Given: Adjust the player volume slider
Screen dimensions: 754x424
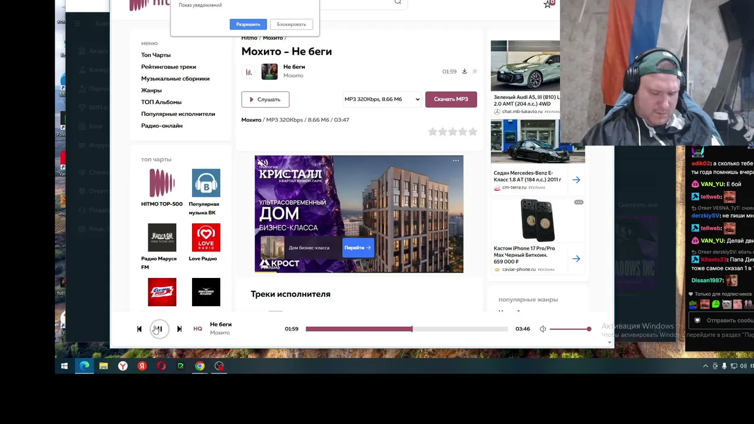Looking at the screenshot, I should point(570,329).
